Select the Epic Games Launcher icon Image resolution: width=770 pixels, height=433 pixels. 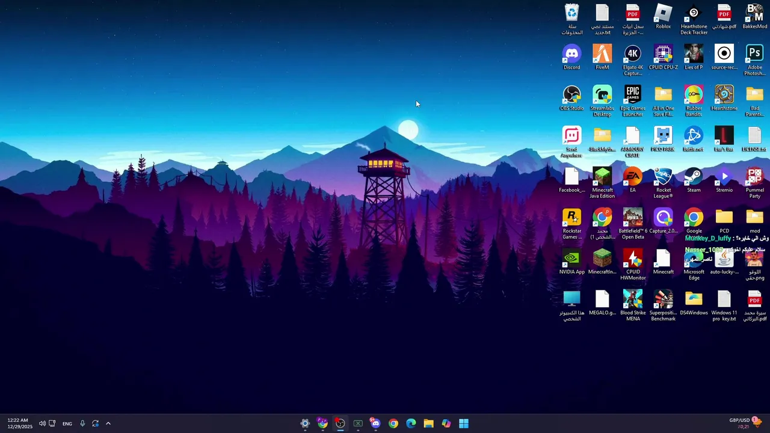click(632, 101)
